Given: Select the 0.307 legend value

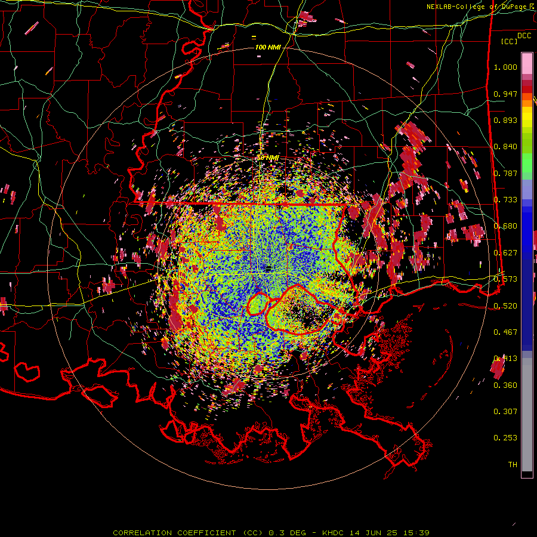Looking at the screenshot, I should click(505, 412).
